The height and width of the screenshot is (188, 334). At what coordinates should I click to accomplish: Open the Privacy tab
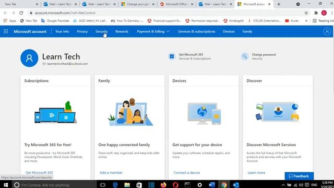click(82, 31)
